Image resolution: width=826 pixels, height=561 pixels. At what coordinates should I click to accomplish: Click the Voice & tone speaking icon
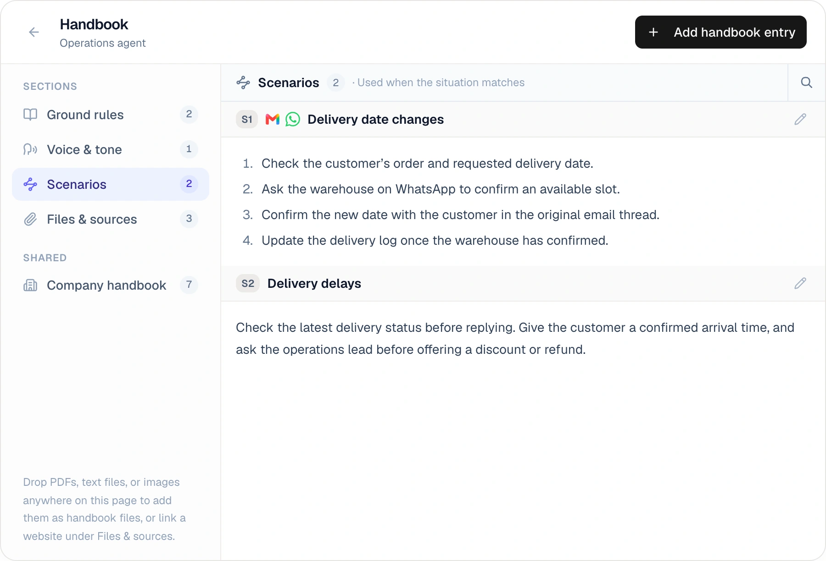(x=30, y=149)
